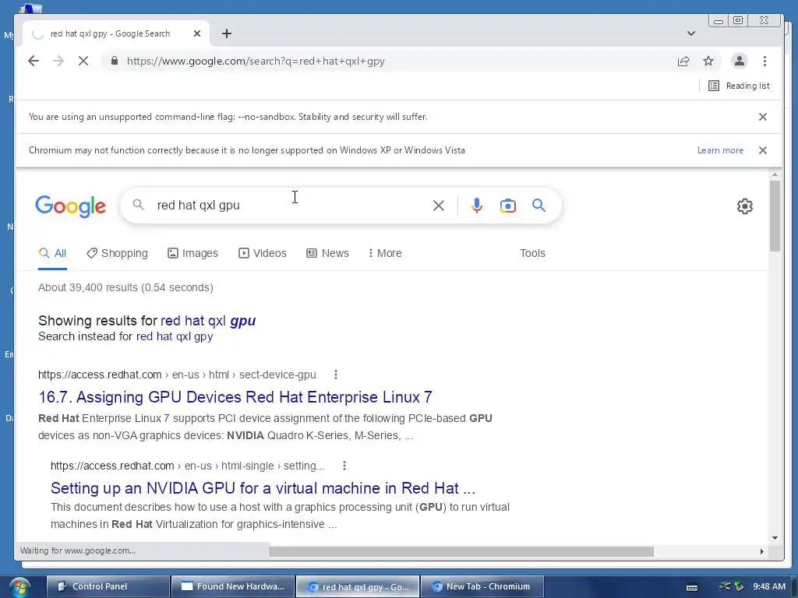Switch to the Images tab
Image resolution: width=798 pixels, height=598 pixels.
[193, 253]
